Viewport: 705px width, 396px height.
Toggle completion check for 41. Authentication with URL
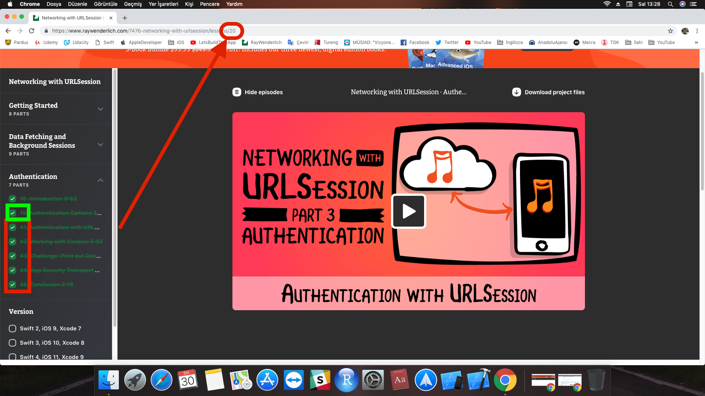point(12,227)
